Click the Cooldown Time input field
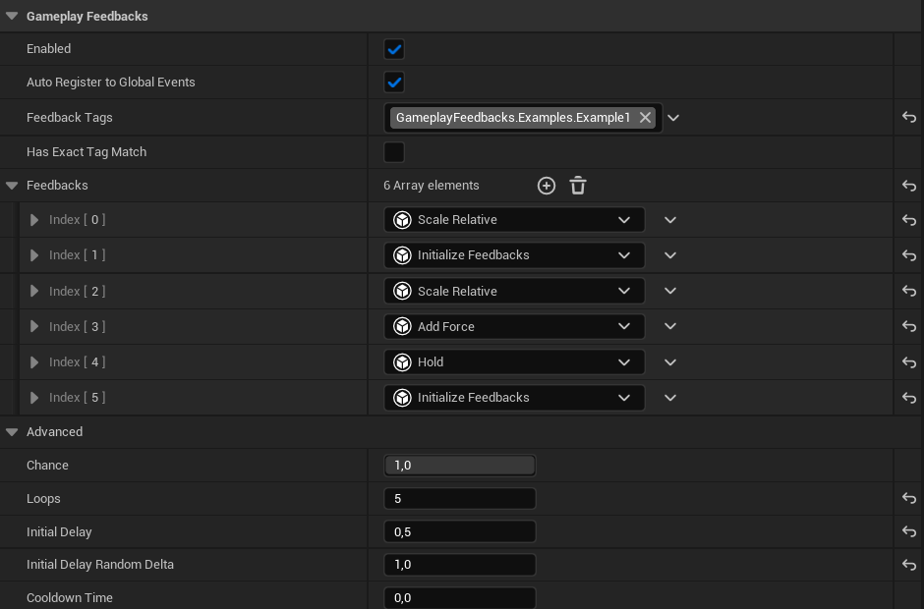Viewport: 924px width, 609px height. (460, 598)
